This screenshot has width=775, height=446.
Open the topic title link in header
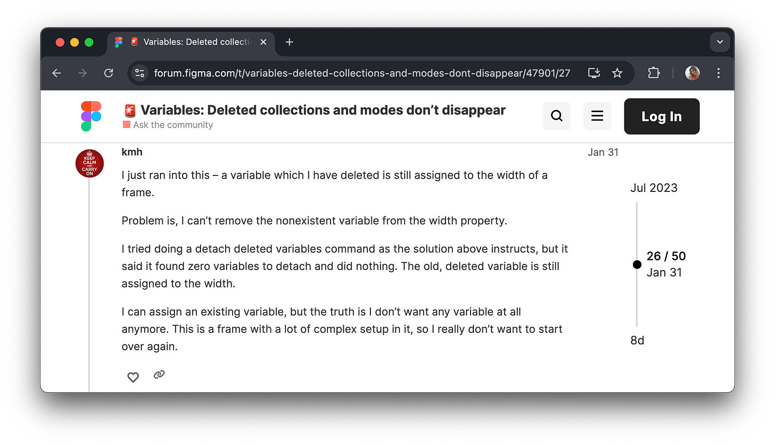(323, 110)
